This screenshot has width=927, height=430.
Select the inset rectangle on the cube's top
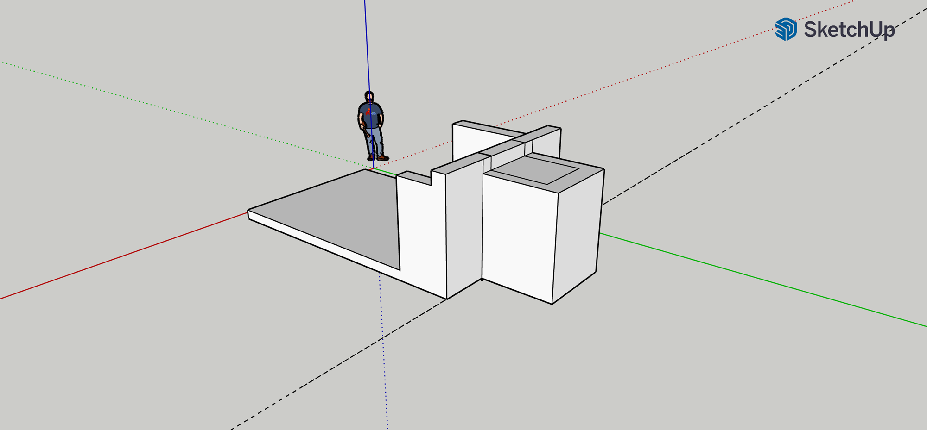pyautogui.click(x=538, y=169)
